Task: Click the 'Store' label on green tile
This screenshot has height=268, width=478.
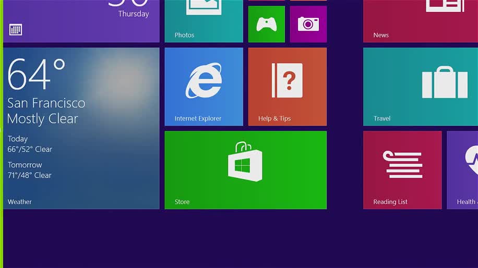Action: click(x=182, y=202)
